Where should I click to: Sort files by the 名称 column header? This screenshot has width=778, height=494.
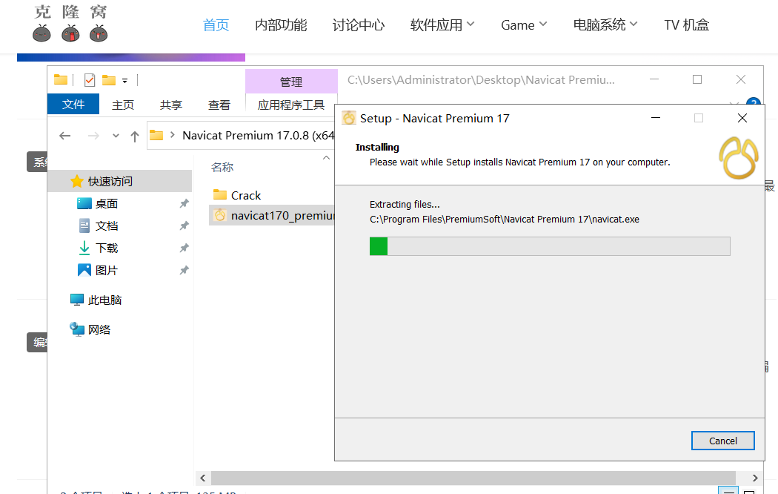(x=222, y=168)
